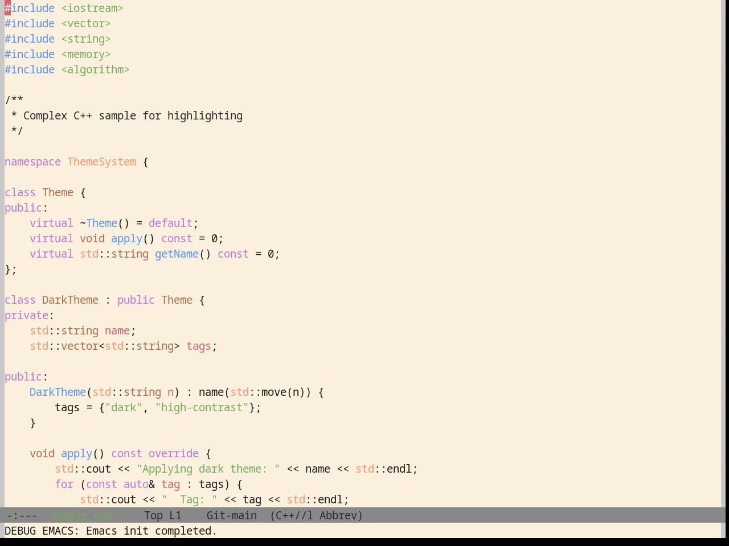The height and width of the screenshot is (546, 729).
Task: Click the 'auto' keyword in the for loop
Action: pos(136,484)
